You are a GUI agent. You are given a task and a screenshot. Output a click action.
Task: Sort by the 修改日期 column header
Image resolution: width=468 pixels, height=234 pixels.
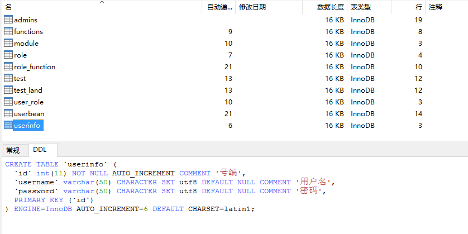pos(252,7)
